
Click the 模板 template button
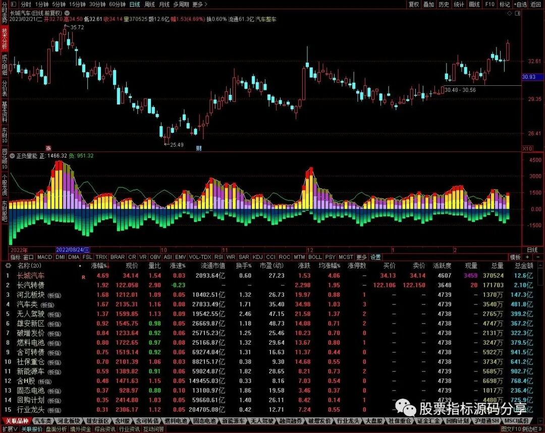pyautogui.click(x=515, y=257)
